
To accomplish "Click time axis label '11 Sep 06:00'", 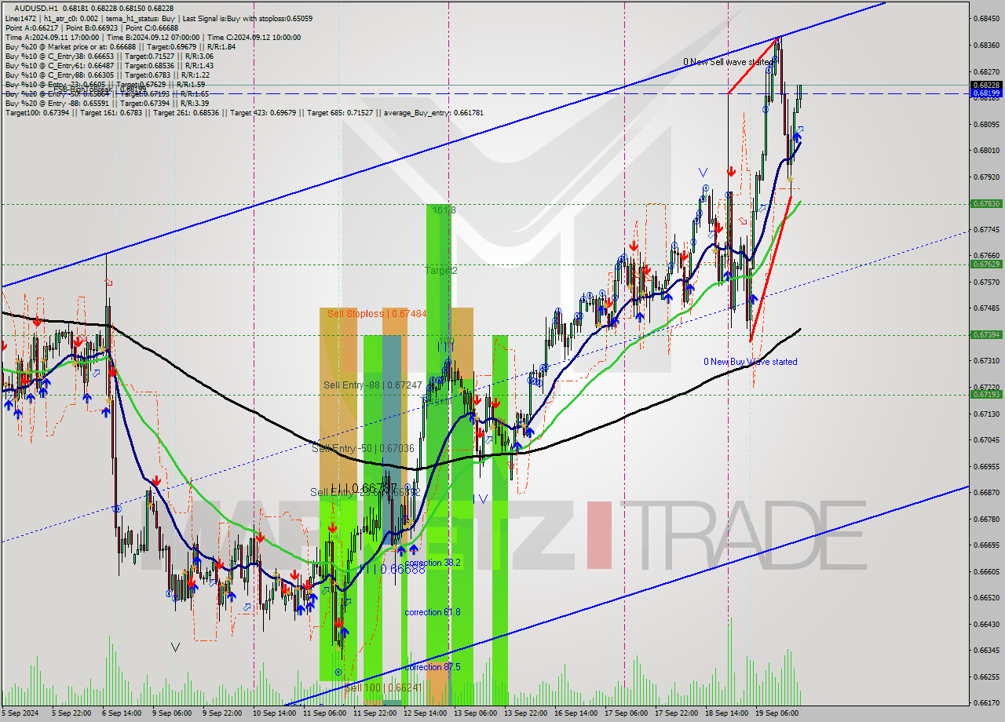I will click(x=325, y=713).
